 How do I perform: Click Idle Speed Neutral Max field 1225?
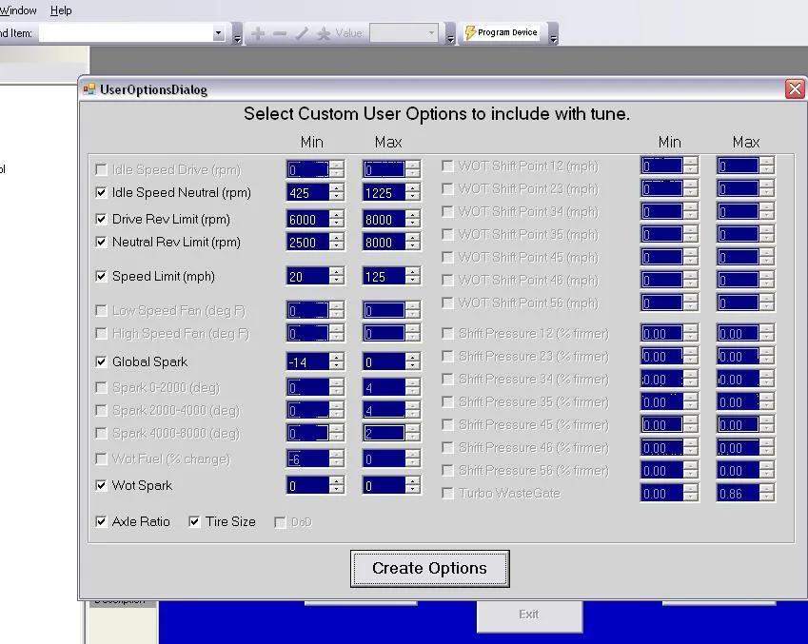pyautogui.click(x=384, y=193)
